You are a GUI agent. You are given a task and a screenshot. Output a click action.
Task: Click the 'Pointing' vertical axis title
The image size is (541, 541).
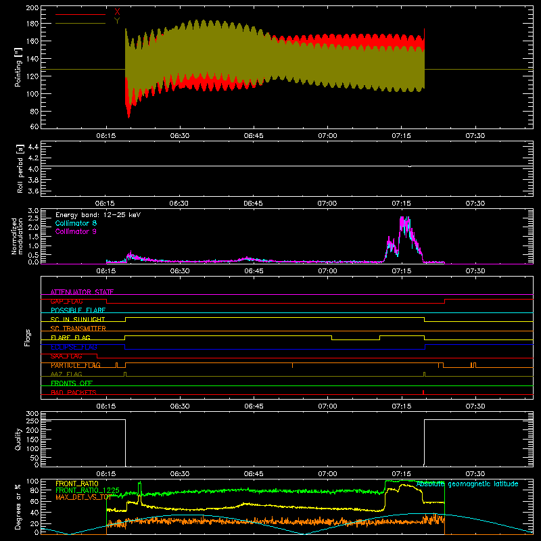point(18,67)
